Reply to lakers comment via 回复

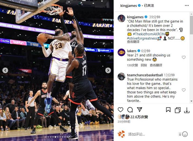pyautogui.click(x=144, y=65)
